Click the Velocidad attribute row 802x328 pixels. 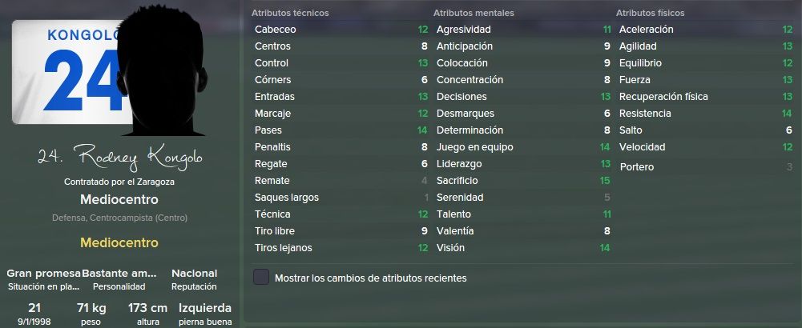coord(705,147)
